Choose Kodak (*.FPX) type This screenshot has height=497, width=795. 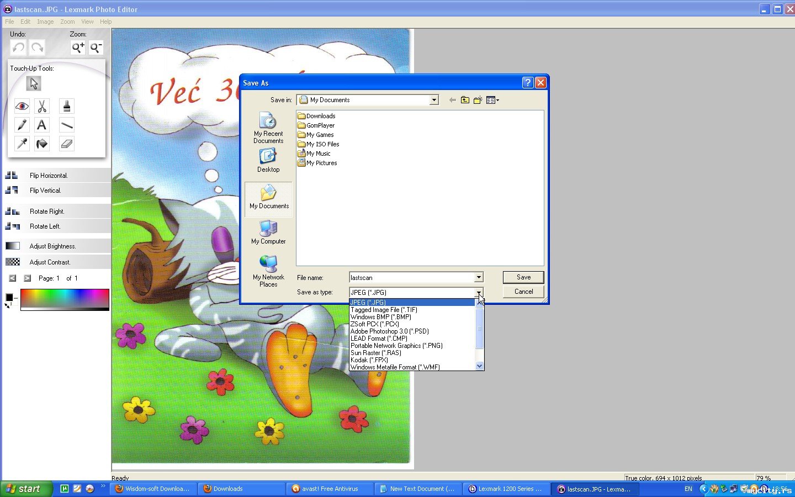[x=412, y=360]
